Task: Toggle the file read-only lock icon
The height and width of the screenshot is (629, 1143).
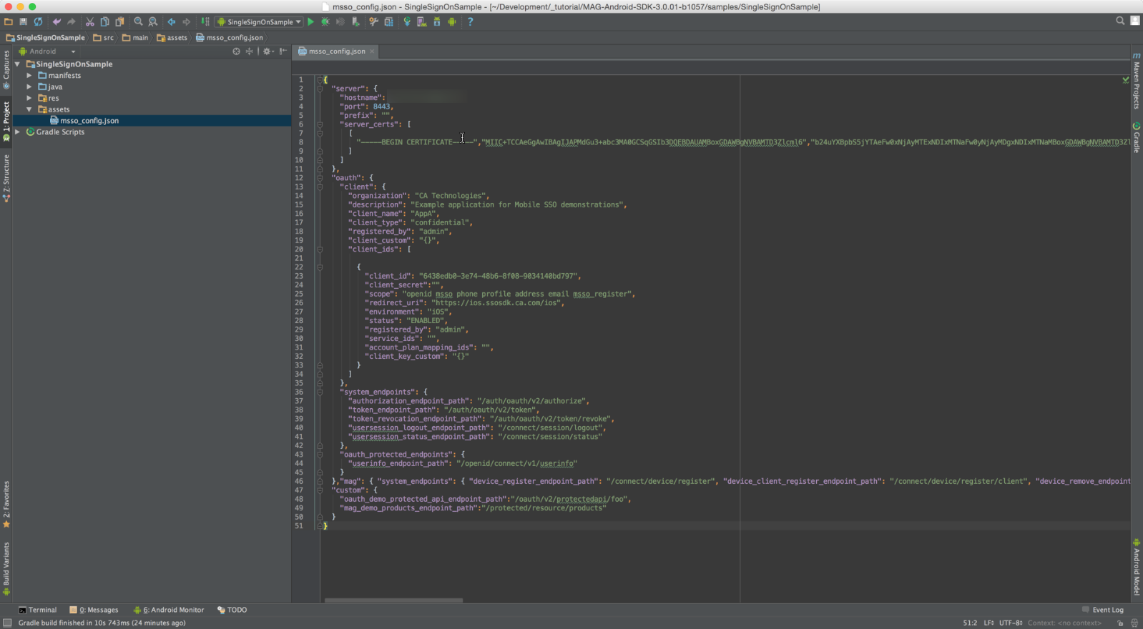Action: 1120,623
